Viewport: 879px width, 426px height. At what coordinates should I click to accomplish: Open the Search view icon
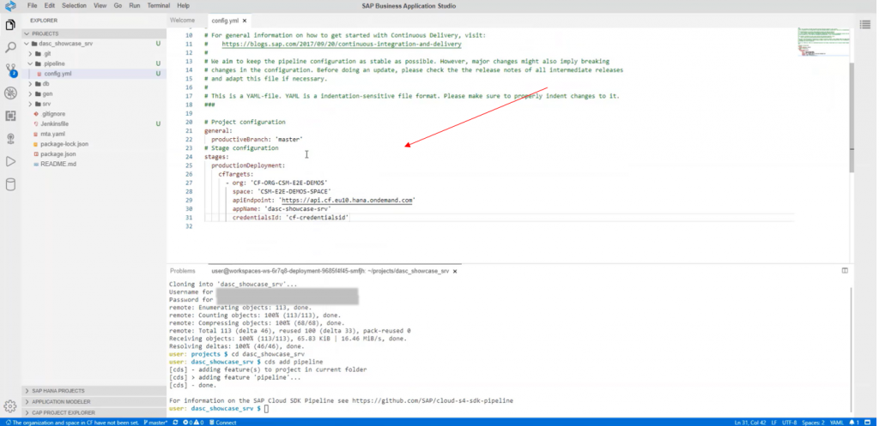pos(10,48)
